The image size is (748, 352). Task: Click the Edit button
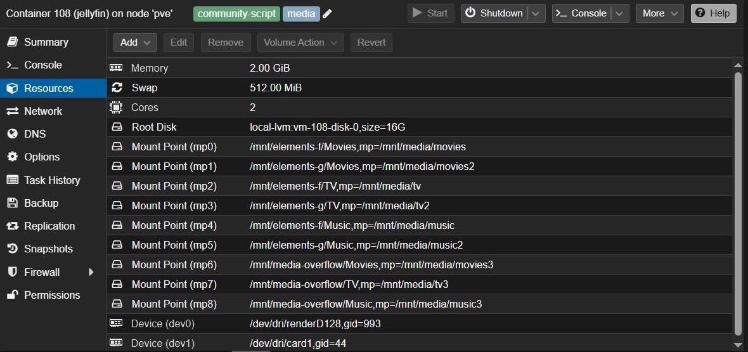pos(178,42)
